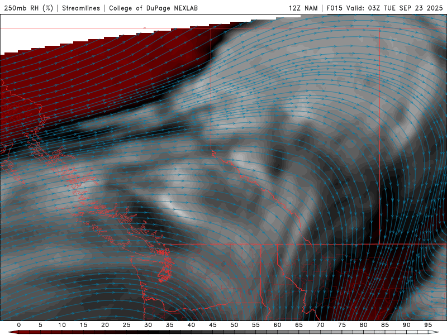Click the "75" label on RH scale
The width and height of the screenshot is (447, 335).
tap(342, 325)
